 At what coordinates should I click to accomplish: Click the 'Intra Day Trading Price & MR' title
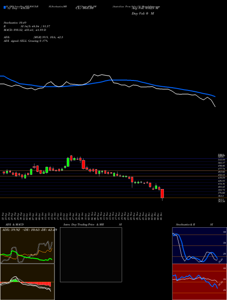(x=84, y=225)
